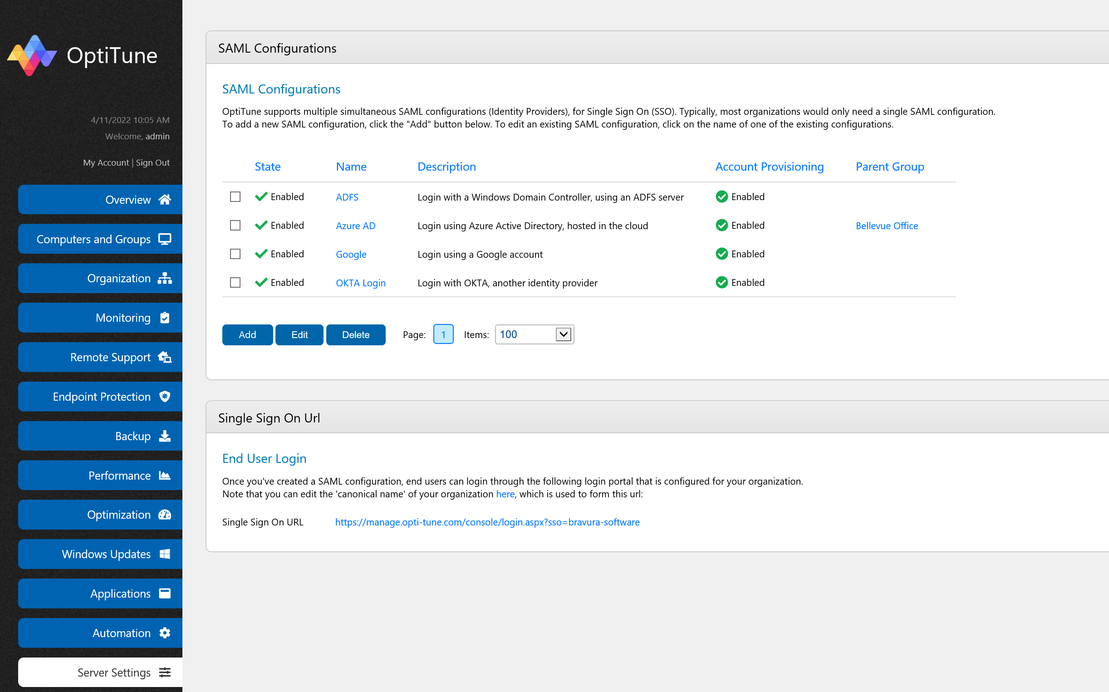This screenshot has height=692, width=1109.
Task: Click OKTA Login Account Provisioning enabled circle icon
Action: point(722,282)
